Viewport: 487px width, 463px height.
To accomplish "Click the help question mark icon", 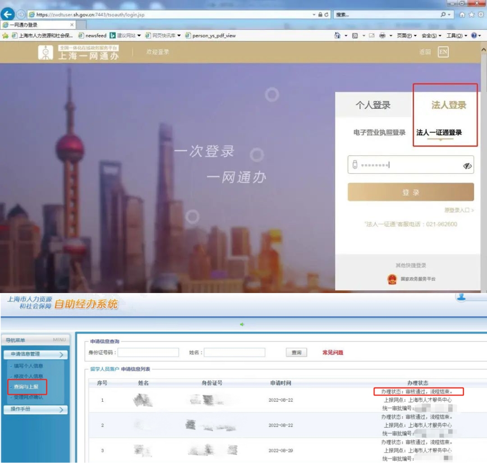I will click(x=474, y=36).
